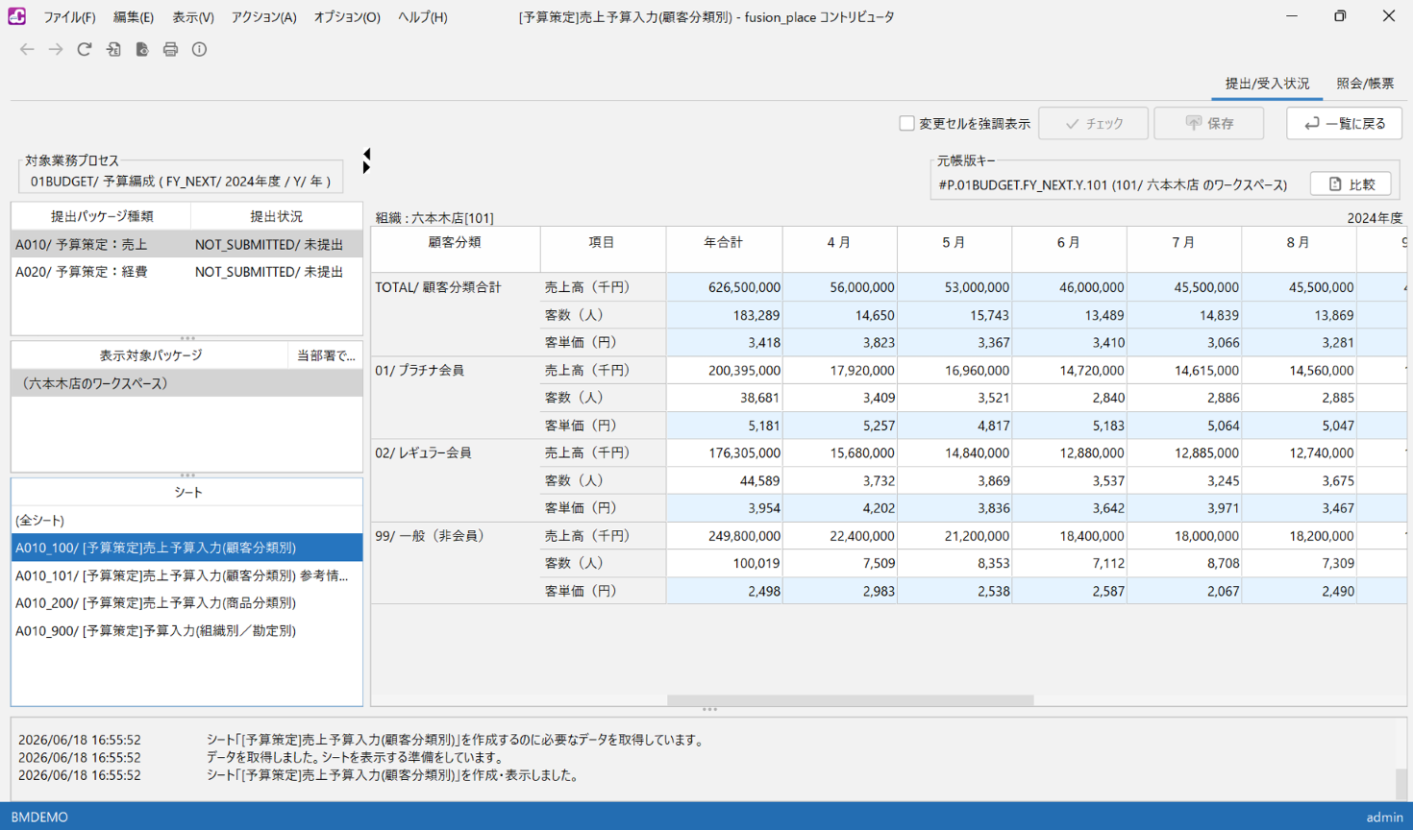
Task: Click the document preview icon
Action: click(142, 49)
